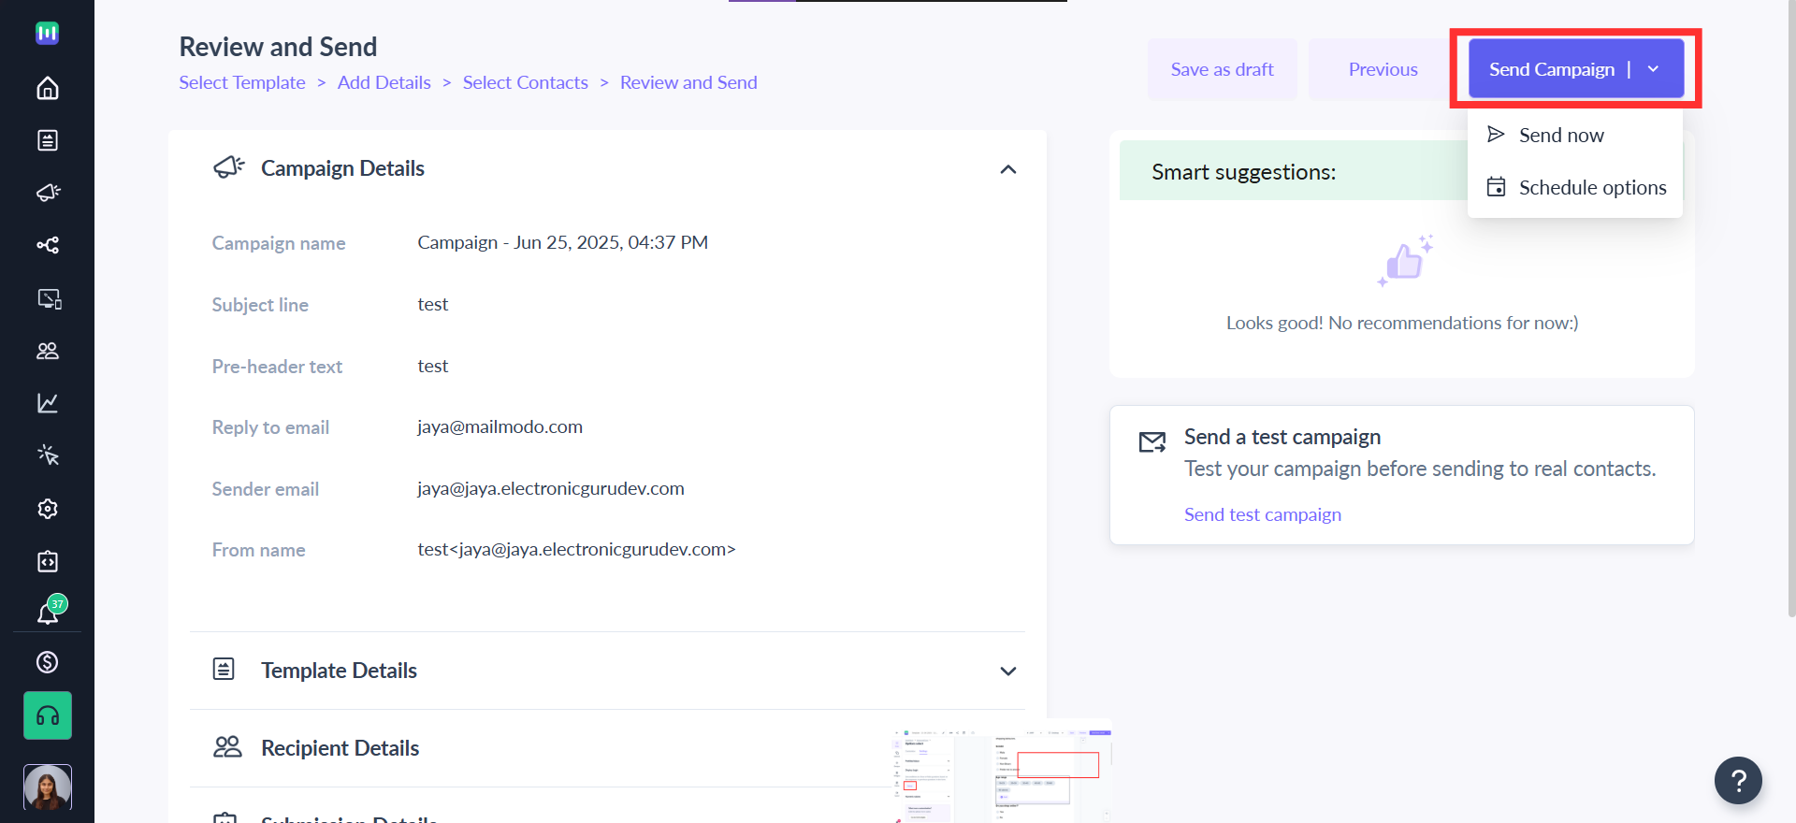The image size is (1796, 823).
Task: Go to Select Template breadcrumb step
Action: click(242, 82)
